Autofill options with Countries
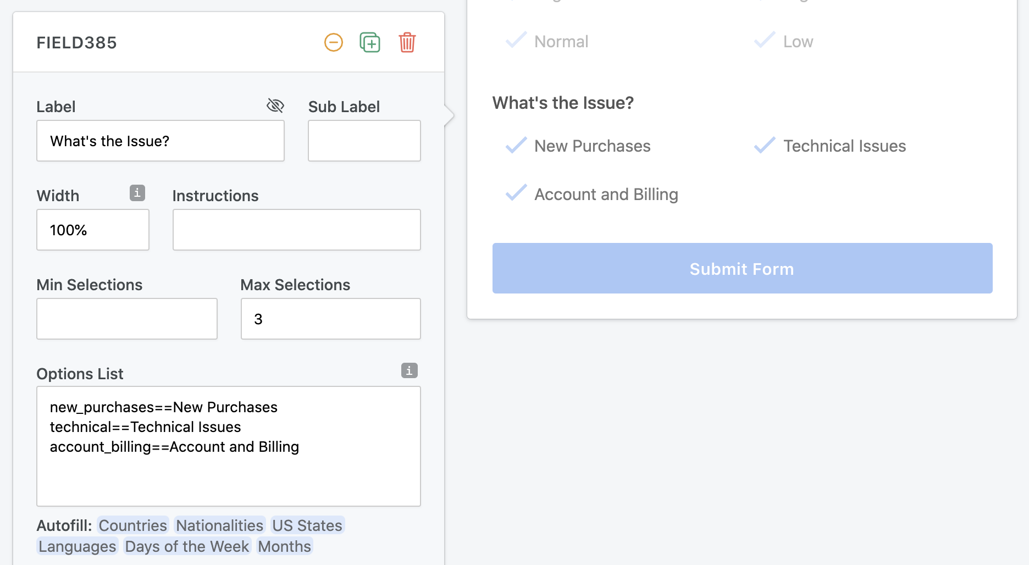The width and height of the screenshot is (1029, 565). (133, 525)
